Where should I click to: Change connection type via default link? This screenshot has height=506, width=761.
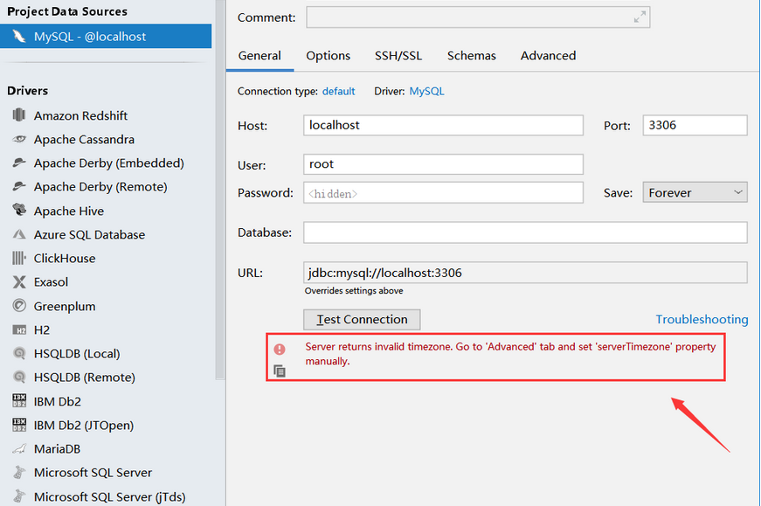point(339,91)
